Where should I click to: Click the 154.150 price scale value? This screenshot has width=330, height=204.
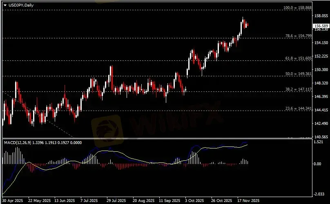click(321, 43)
